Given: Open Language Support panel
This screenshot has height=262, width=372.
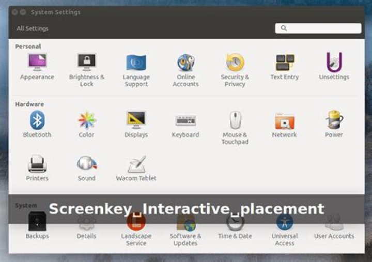Looking at the screenshot, I should click(x=136, y=70).
